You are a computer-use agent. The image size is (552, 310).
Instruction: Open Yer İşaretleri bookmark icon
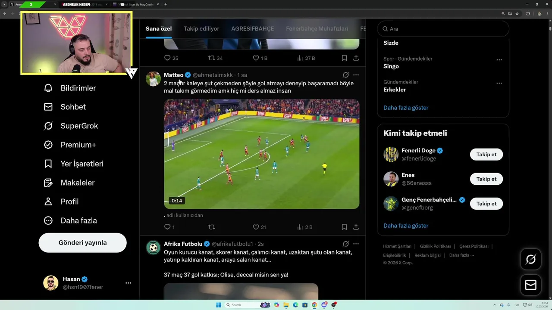click(48, 164)
